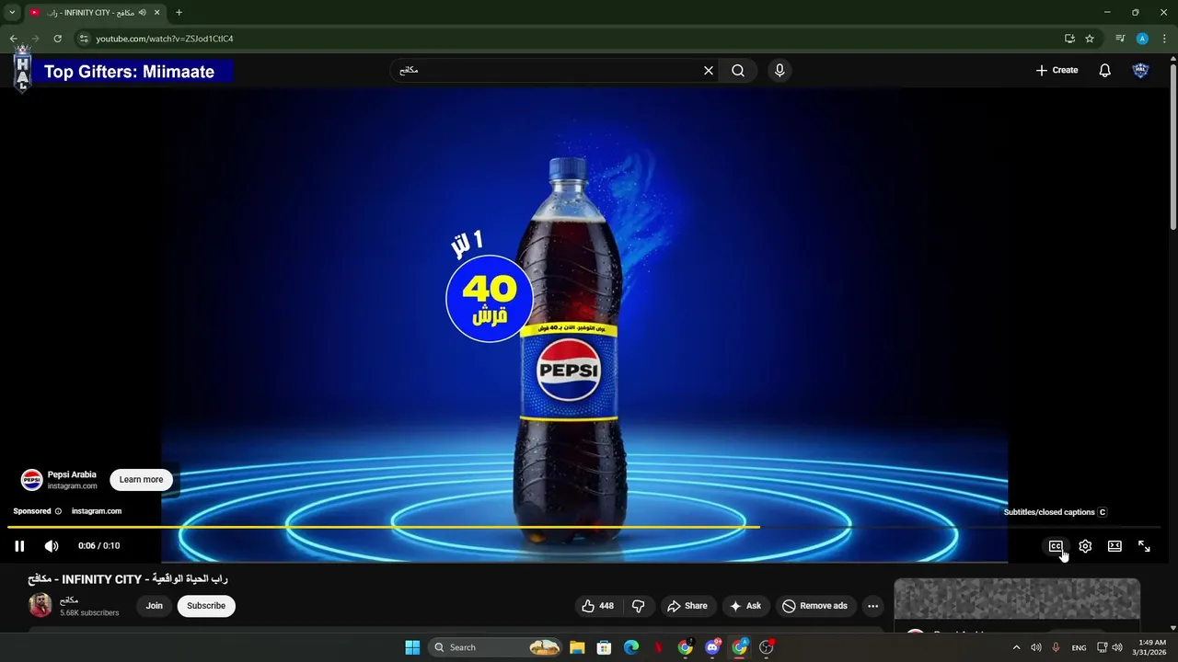
Task: Open the Windows Start menu
Action: click(412, 647)
